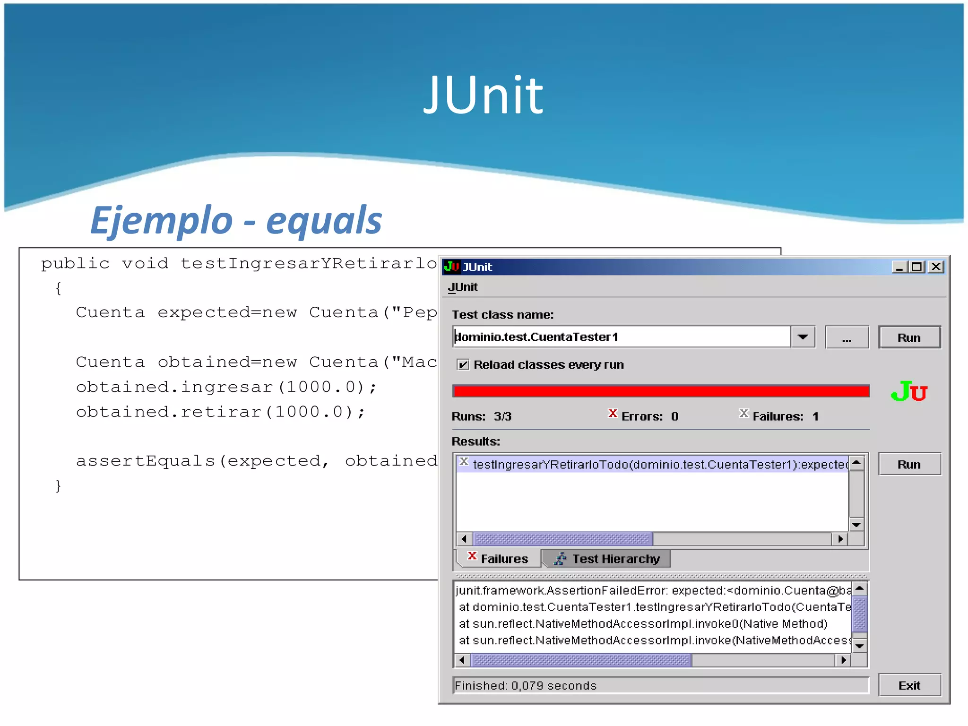Click Results list scroll left arrow
Viewport: 968px width, 726px height.
(x=464, y=539)
